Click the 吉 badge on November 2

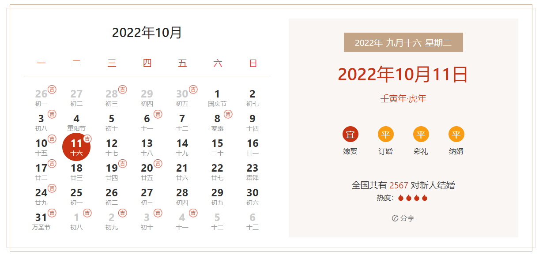tap(123, 213)
